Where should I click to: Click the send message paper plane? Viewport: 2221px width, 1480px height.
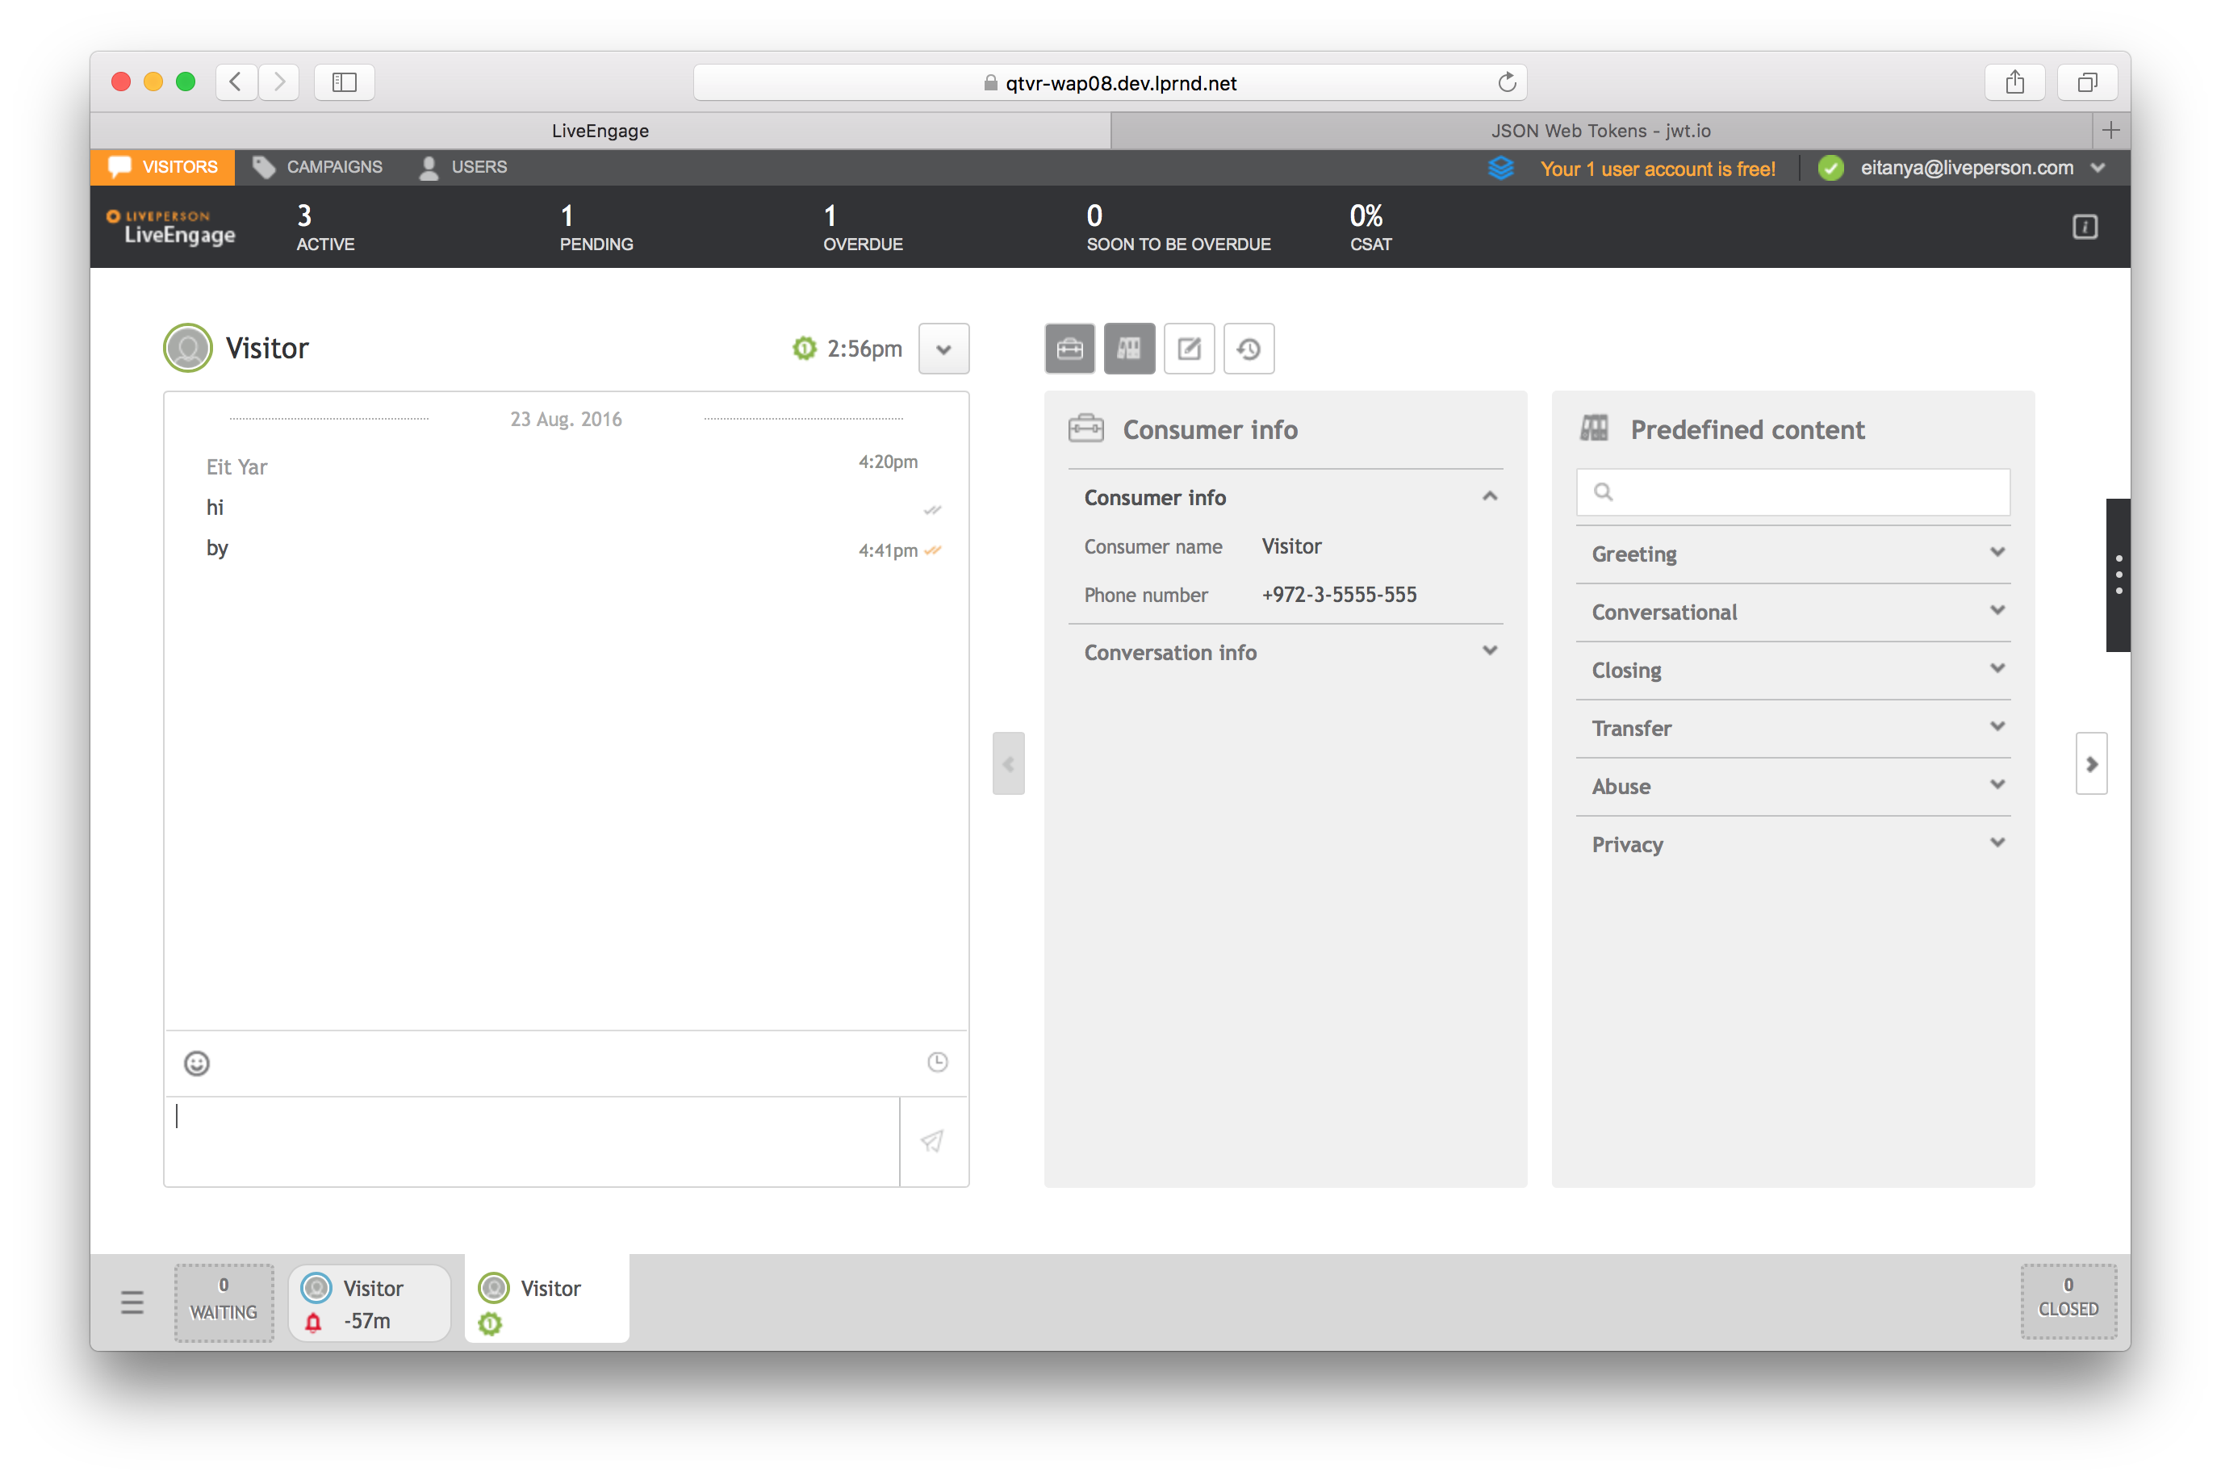click(933, 1141)
